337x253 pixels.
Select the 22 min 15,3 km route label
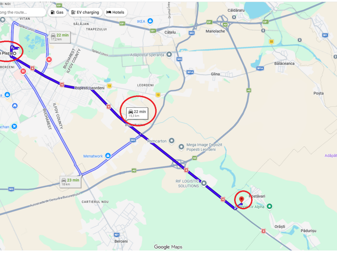point(137,113)
